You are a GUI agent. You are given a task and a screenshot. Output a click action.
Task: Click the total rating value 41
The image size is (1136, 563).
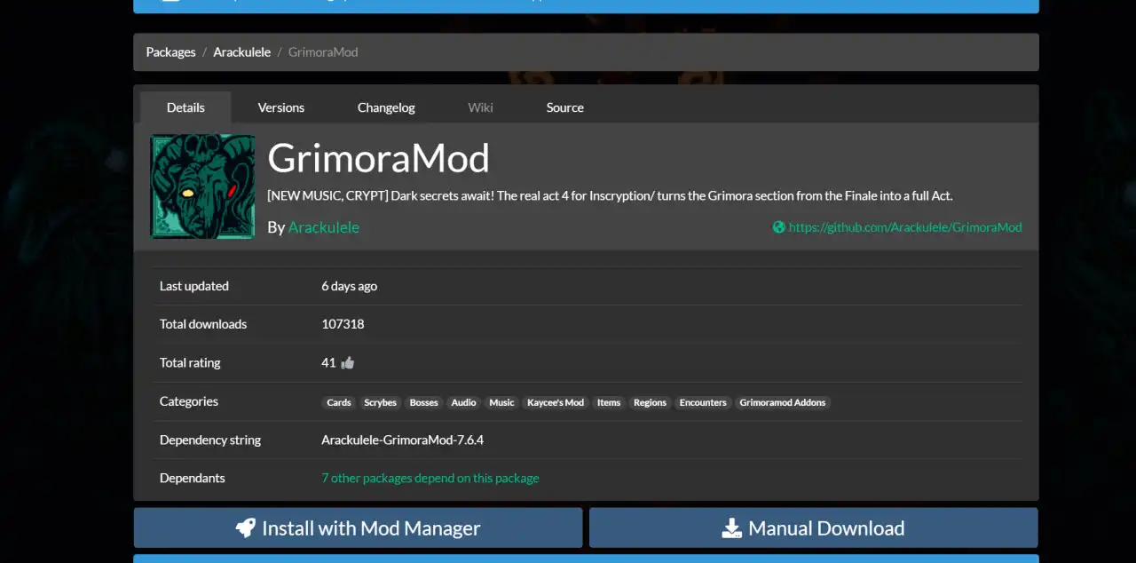[328, 362]
